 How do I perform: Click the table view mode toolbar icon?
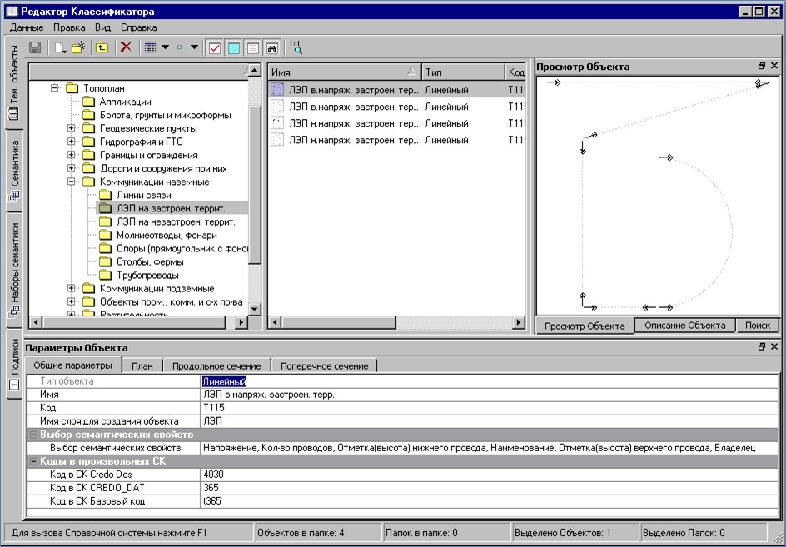(151, 47)
